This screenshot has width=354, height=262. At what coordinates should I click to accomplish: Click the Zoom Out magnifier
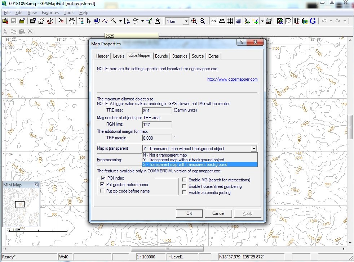203,21
